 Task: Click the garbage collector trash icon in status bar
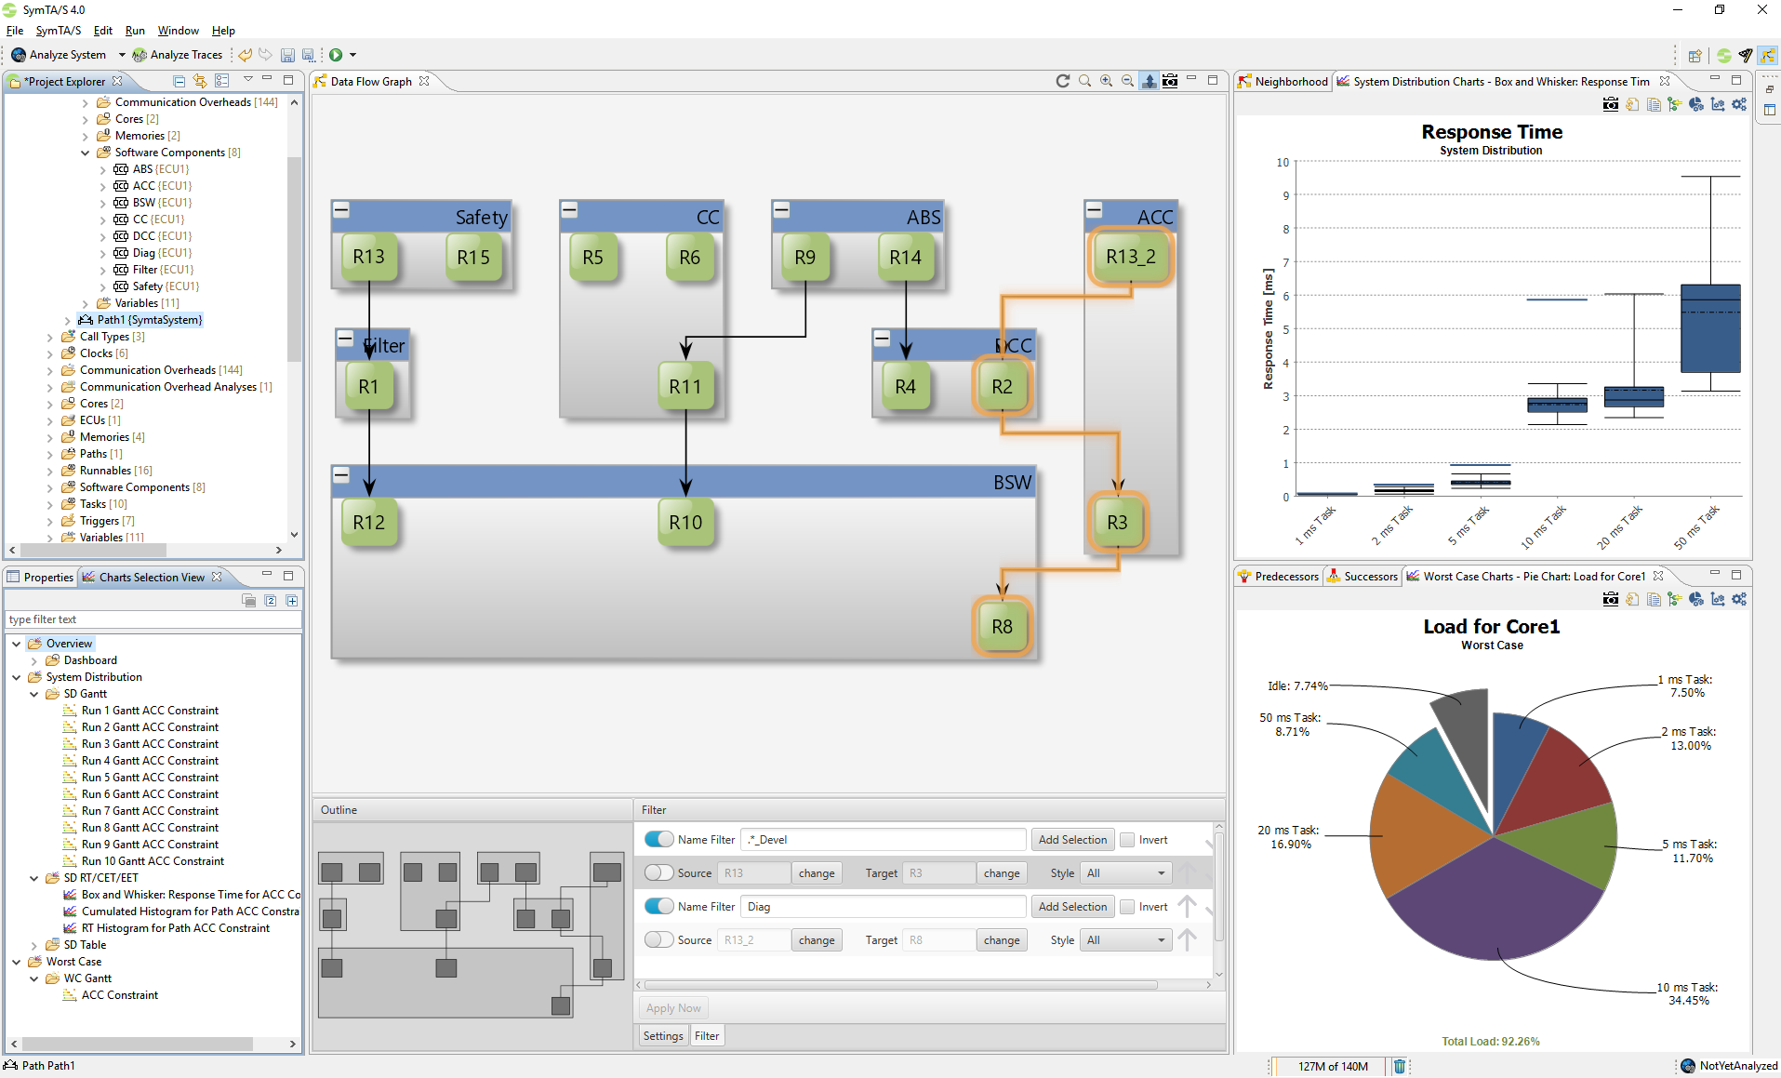click(x=1399, y=1066)
